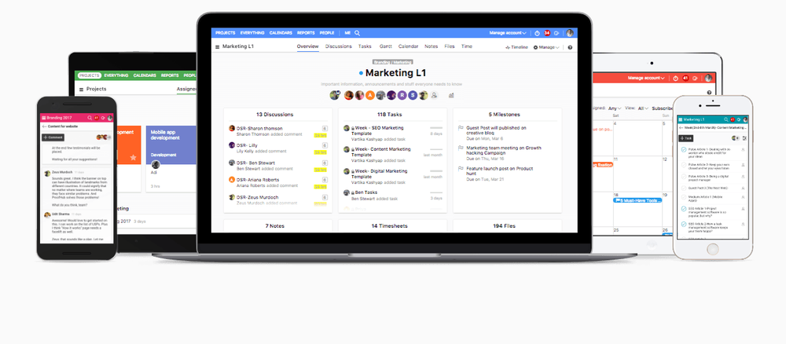Click the orange A member avatar
This screenshot has width=786, height=344.
pyautogui.click(x=370, y=95)
